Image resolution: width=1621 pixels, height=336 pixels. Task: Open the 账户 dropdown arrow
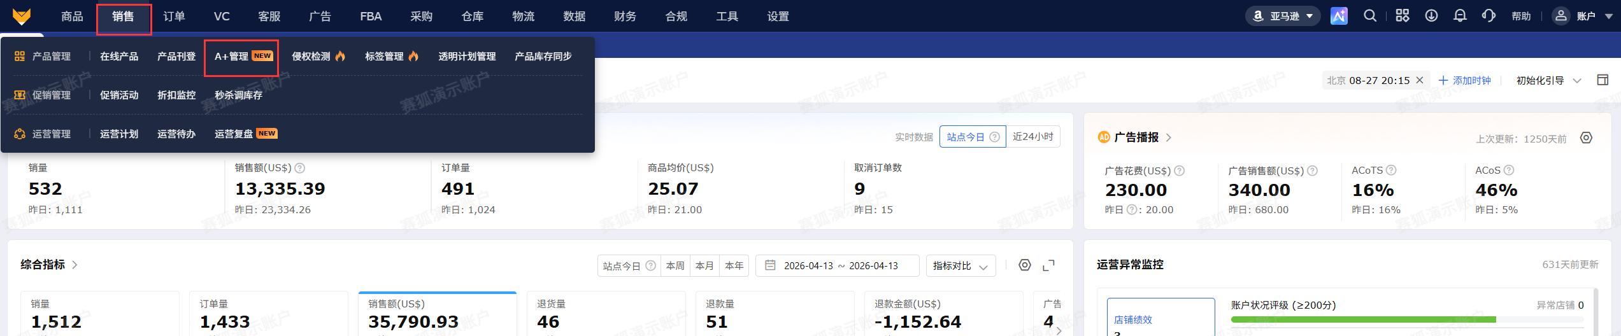pyautogui.click(x=1608, y=17)
